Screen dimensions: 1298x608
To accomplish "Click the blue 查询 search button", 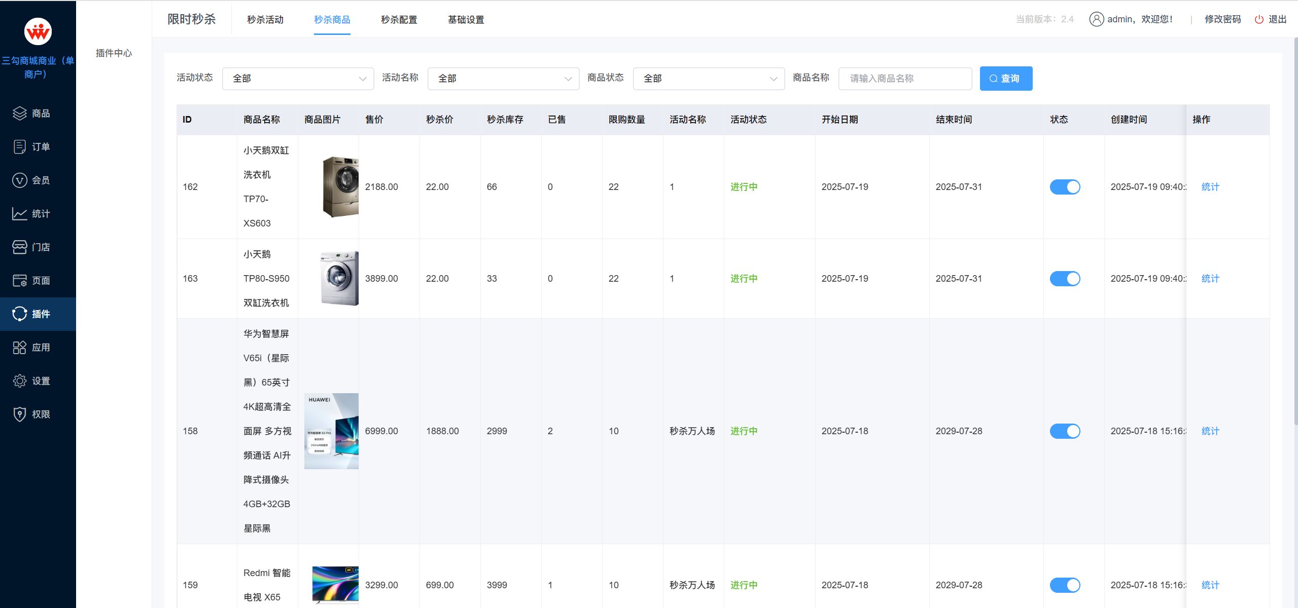I will (x=1005, y=79).
